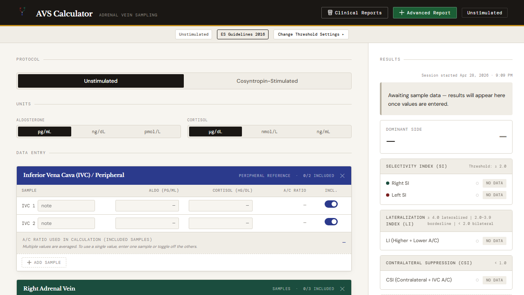The image size is (524, 295).
Task: Select the ES Guidelines 2016 chip
Action: pos(242,34)
